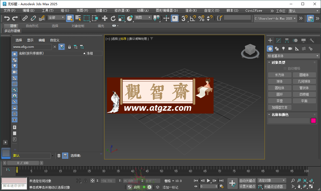Open the 显示 menu in scene explorer
Image resolution: width=321 pixels, height=191 pixels.
[30, 40]
